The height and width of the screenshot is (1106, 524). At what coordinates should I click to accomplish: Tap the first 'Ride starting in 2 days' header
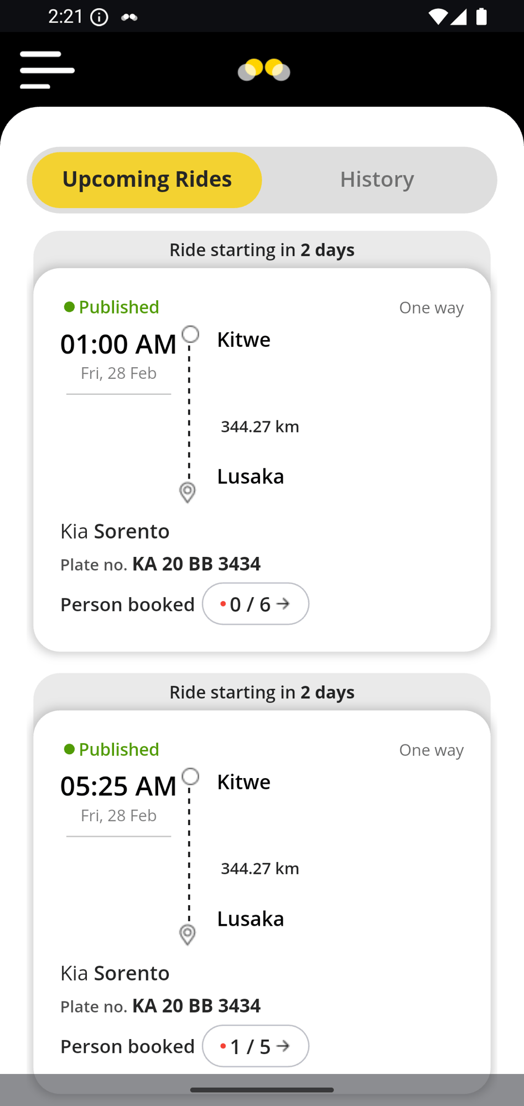262,250
